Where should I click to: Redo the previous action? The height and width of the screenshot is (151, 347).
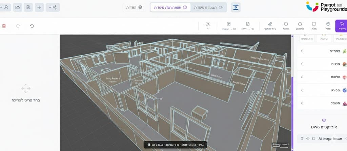tap(18, 26)
